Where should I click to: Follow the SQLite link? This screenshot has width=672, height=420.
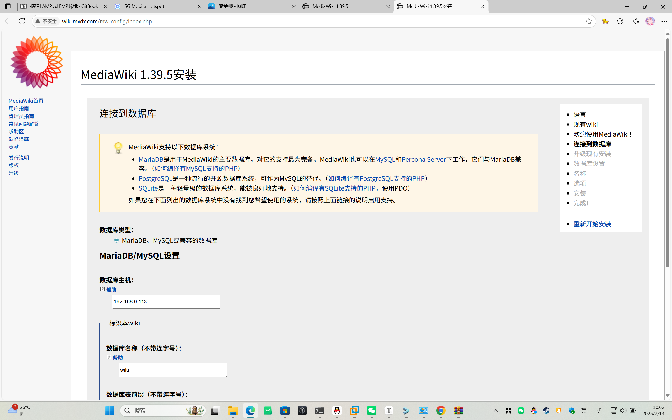148,188
